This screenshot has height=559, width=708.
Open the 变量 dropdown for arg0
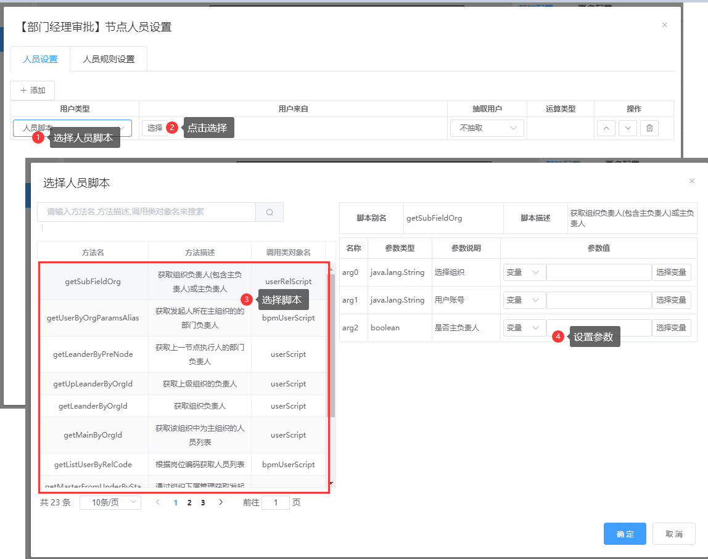click(524, 272)
